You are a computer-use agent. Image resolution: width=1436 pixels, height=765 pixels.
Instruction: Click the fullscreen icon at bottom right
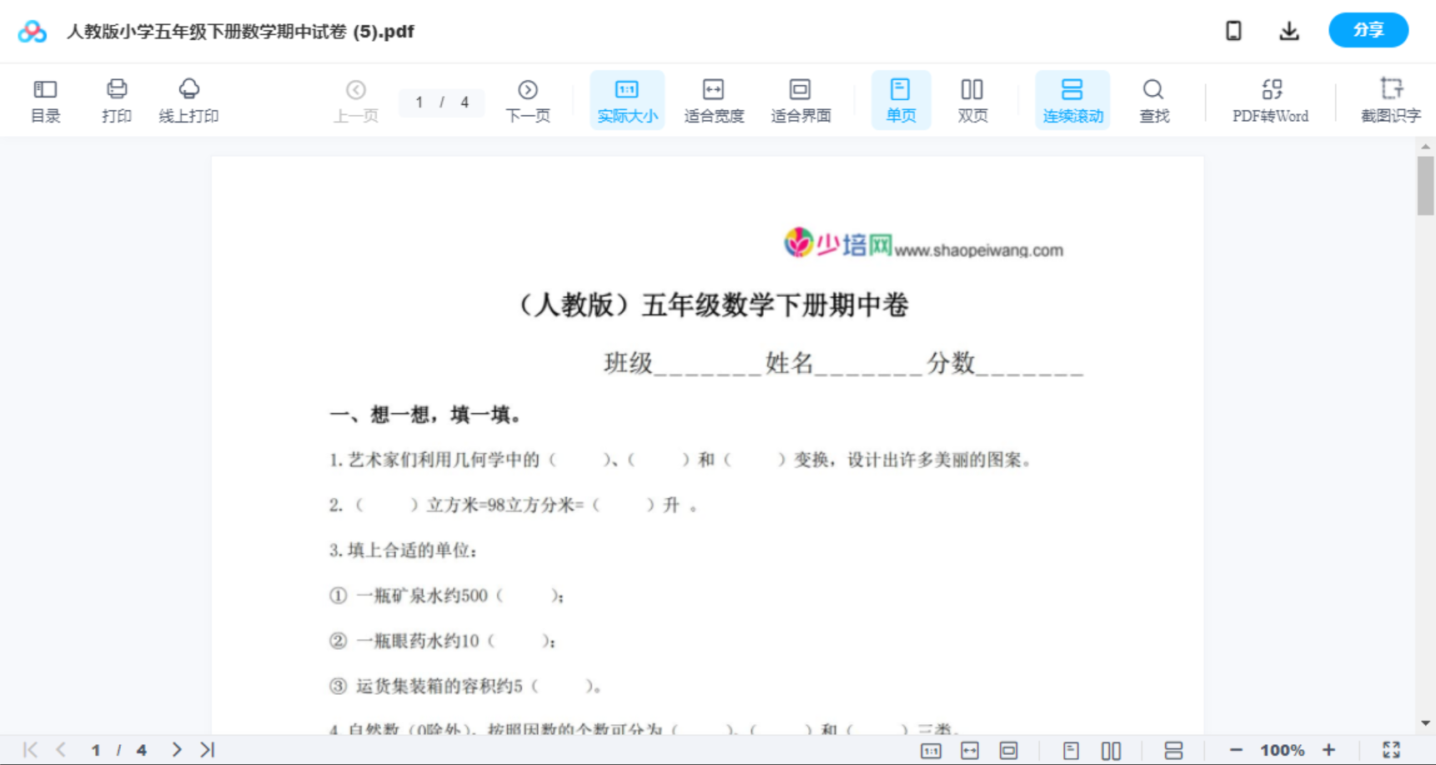1392,749
